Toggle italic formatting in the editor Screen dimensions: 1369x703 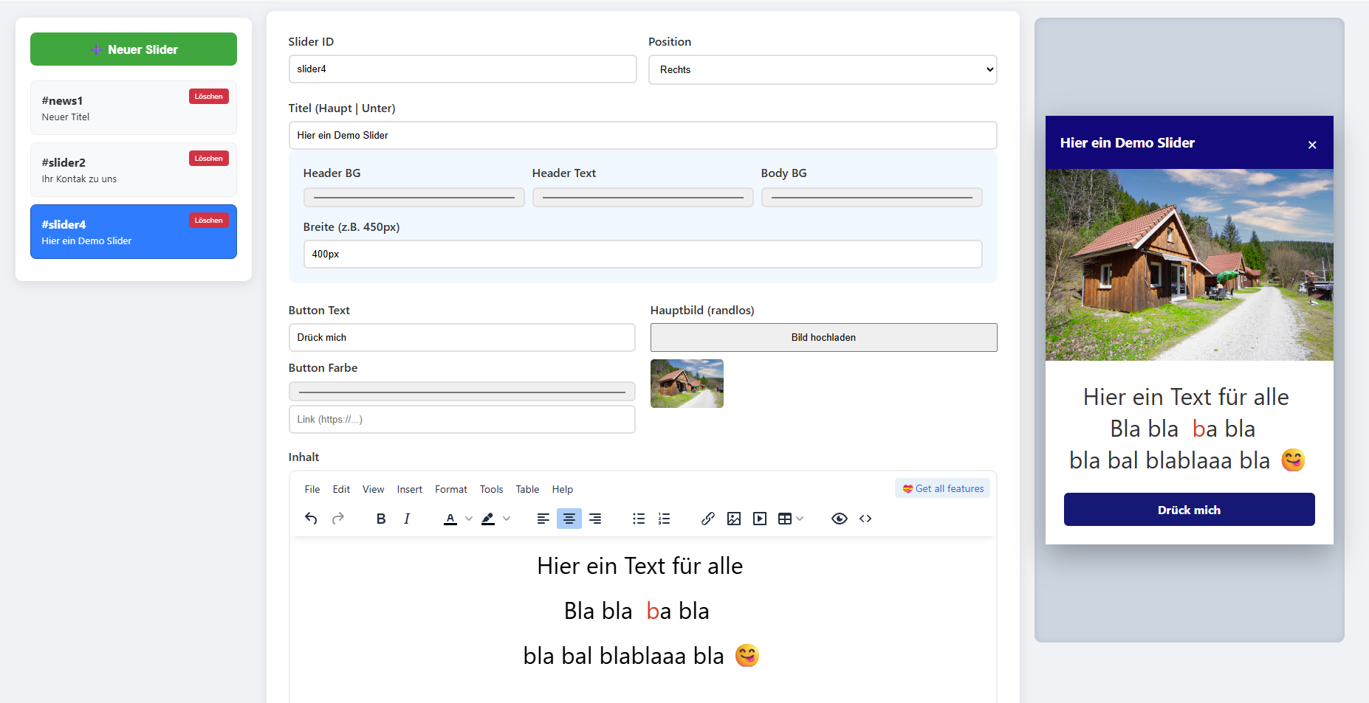(x=407, y=519)
